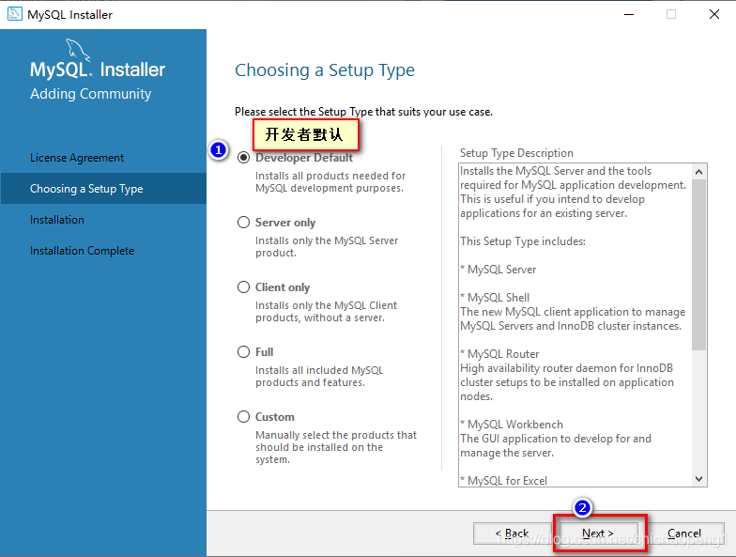Close the MySQL Installer window
The height and width of the screenshot is (557, 736).
pos(714,15)
